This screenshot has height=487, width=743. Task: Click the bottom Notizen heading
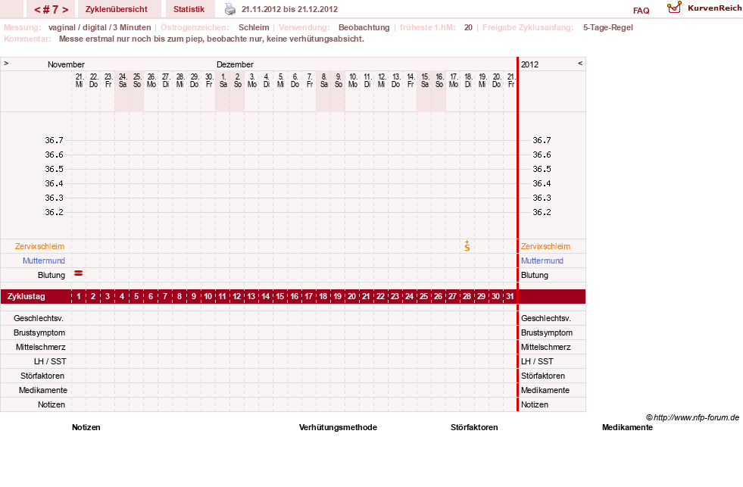click(86, 427)
